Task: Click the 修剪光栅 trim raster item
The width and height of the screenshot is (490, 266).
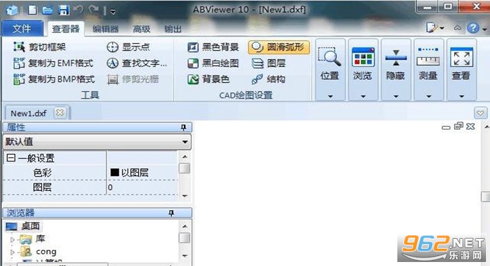Action: [133, 79]
